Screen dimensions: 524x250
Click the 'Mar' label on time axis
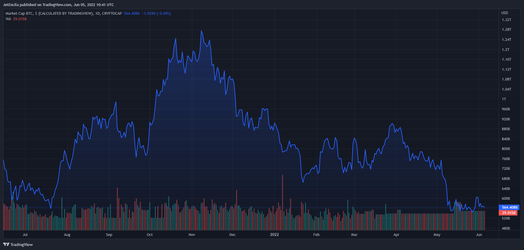tap(354, 235)
